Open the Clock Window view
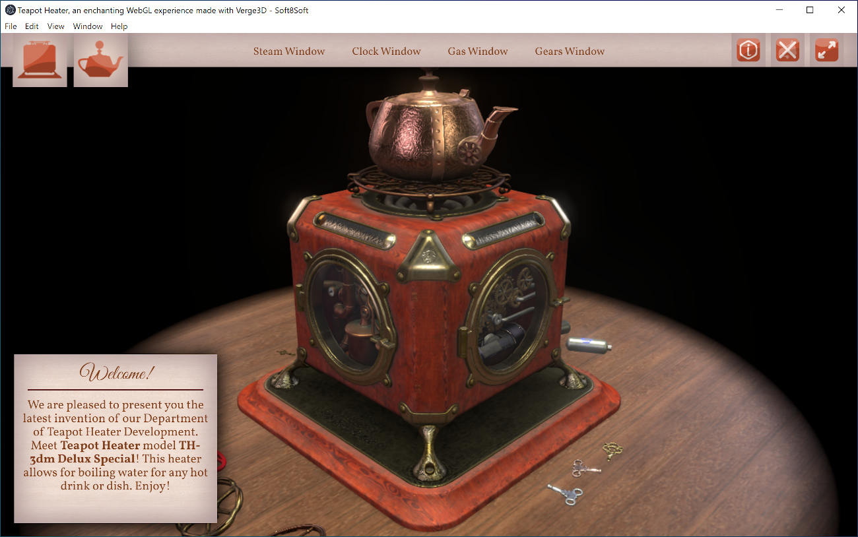Screen dimensions: 858x537 (x=386, y=51)
